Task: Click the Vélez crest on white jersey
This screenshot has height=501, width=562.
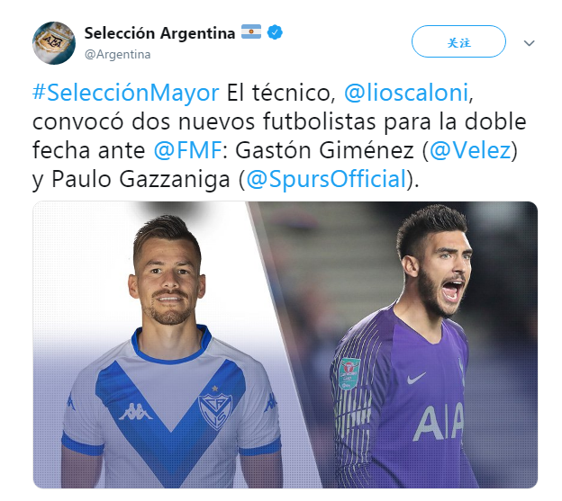Action: click(215, 410)
